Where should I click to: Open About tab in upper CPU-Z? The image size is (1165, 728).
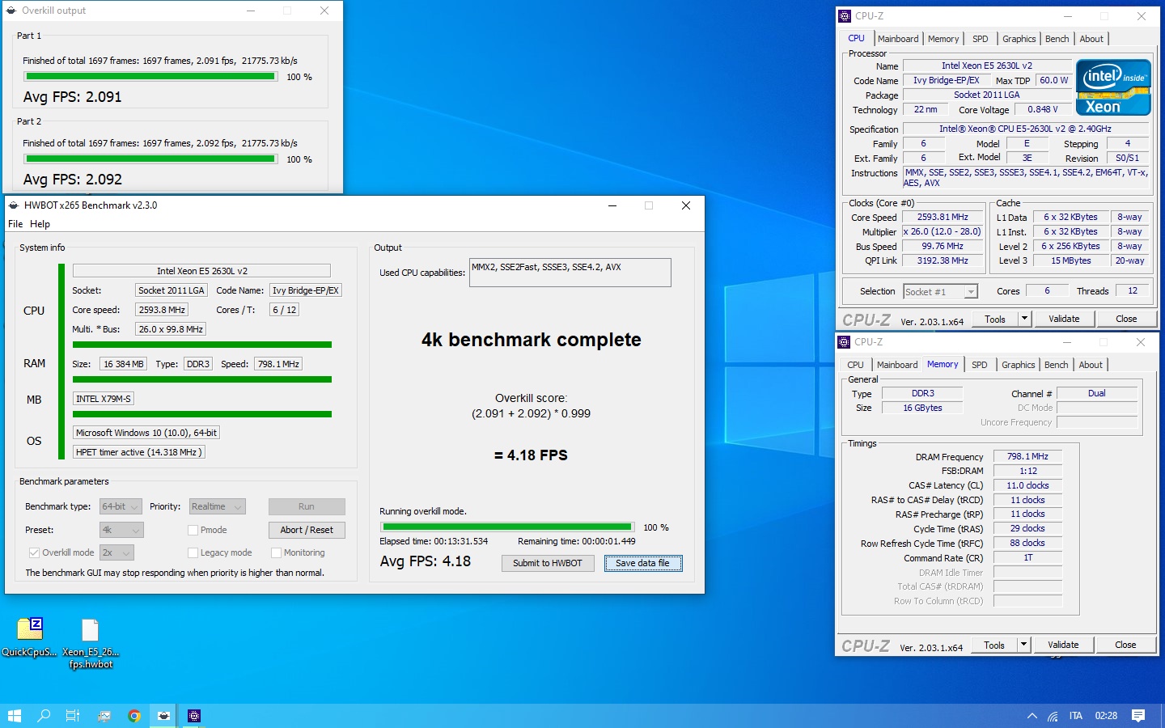[1091, 39]
